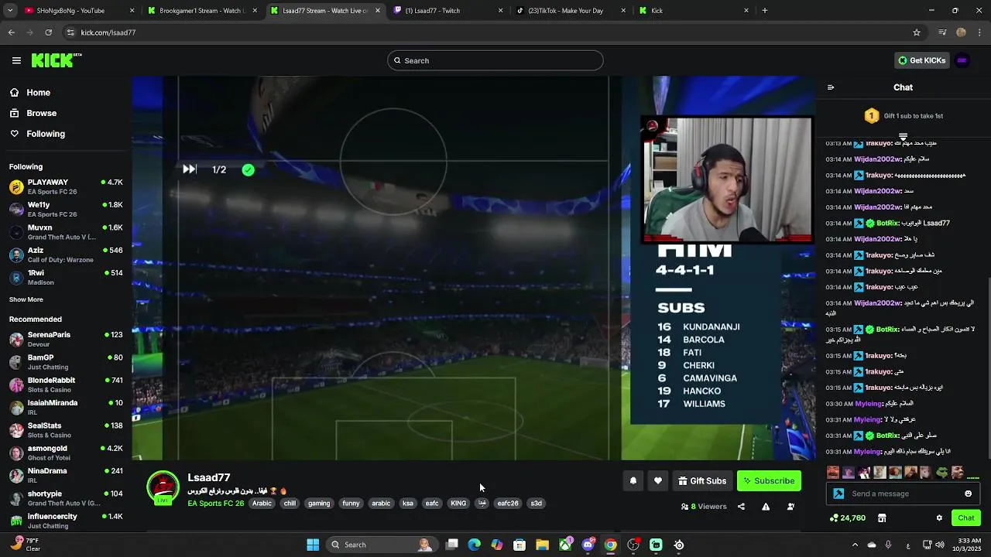Screen dimensions: 991x557
Task: Click the green checkmark on the video
Action: click(x=248, y=169)
